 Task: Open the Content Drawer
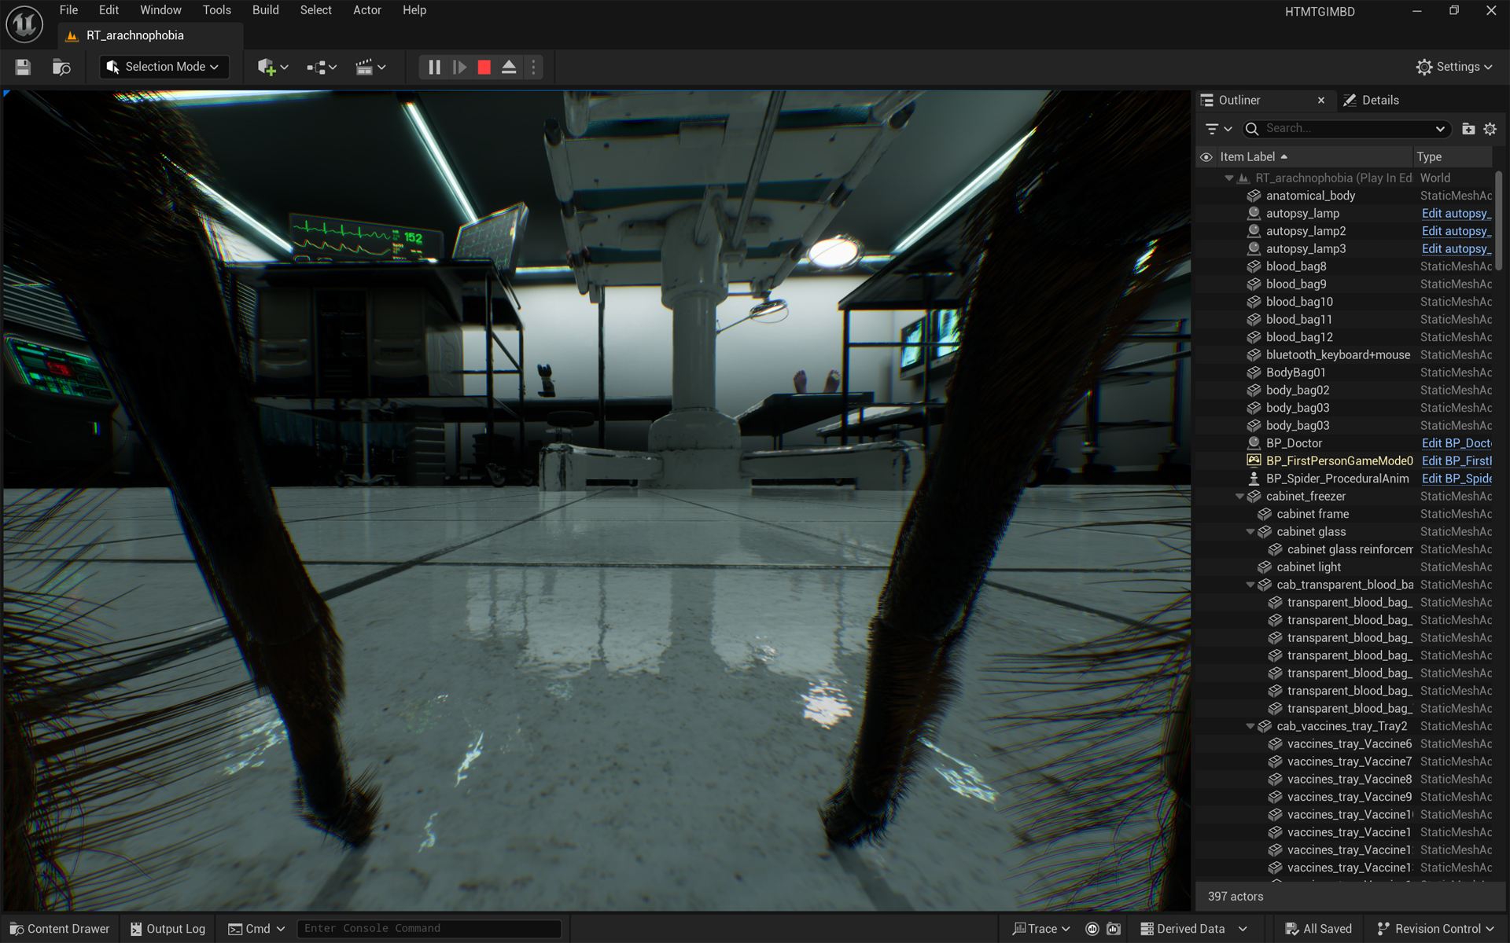[60, 929]
